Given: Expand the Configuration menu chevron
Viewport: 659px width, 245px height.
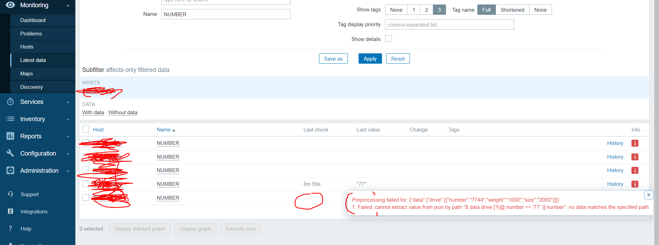Looking at the screenshot, I should (68, 154).
